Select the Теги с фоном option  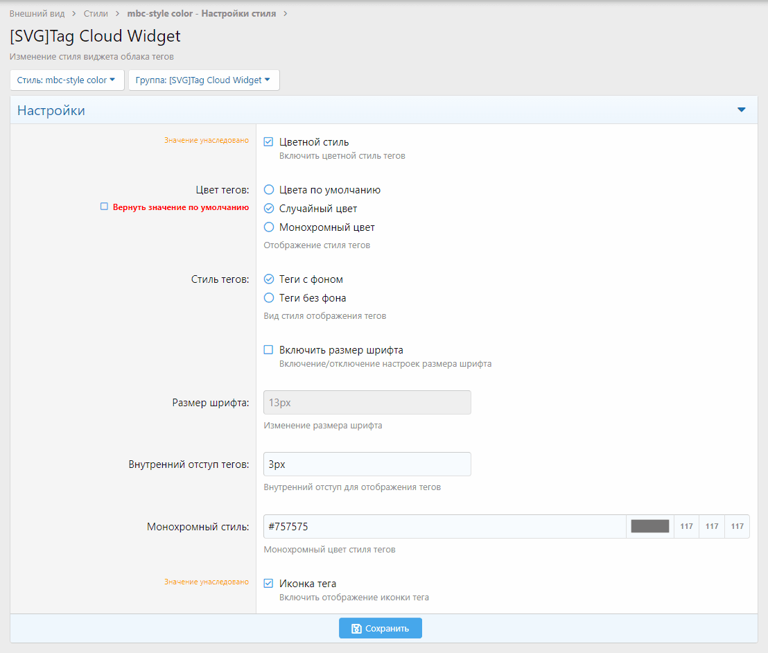(x=269, y=279)
